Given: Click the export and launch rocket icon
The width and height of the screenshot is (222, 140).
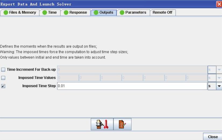Looking at the screenshot, I should coord(102,124).
